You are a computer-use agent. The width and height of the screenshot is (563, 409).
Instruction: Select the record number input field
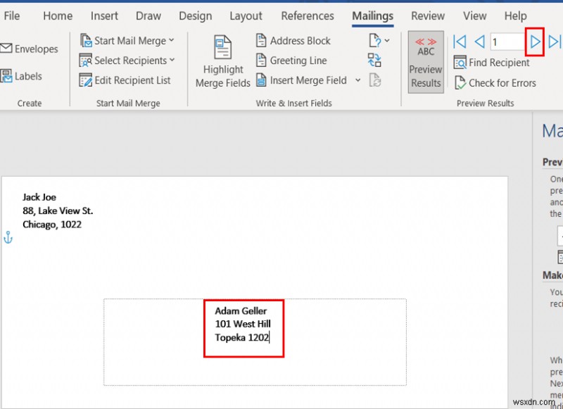[x=507, y=42]
